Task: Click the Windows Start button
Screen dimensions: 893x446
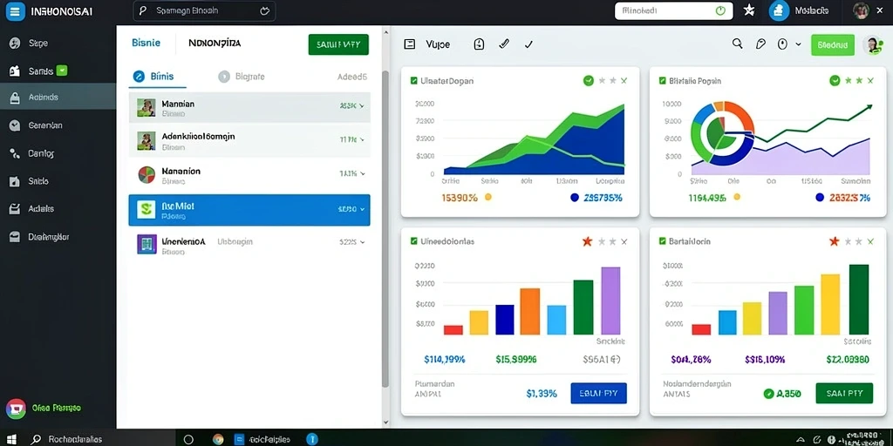Action: pos(10,439)
